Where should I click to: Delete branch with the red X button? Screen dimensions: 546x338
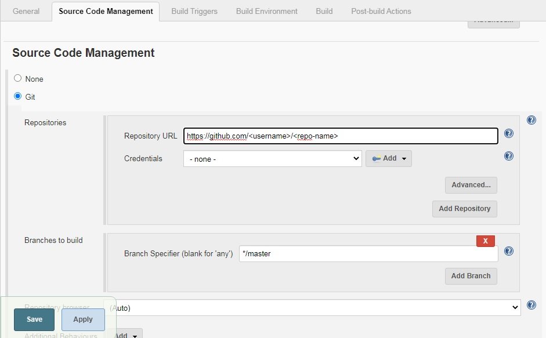(x=485, y=241)
